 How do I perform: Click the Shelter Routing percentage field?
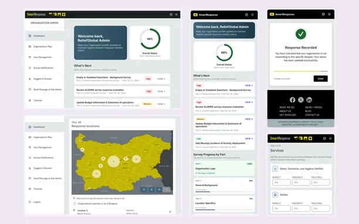click(320, 208)
